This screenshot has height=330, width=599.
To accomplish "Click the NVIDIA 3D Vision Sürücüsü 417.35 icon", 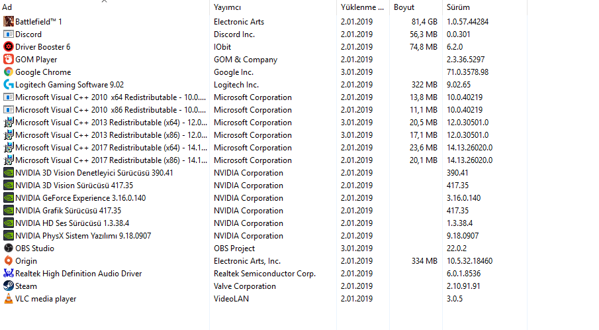I will pos(9,185).
